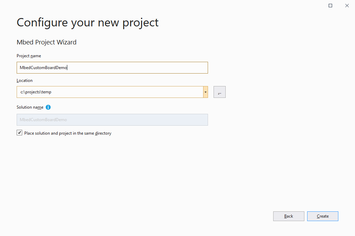This screenshot has width=355, height=236.
Task: Go Back to the previous step
Action: click(x=289, y=216)
